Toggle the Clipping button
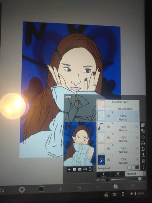 pyautogui.click(x=104, y=174)
